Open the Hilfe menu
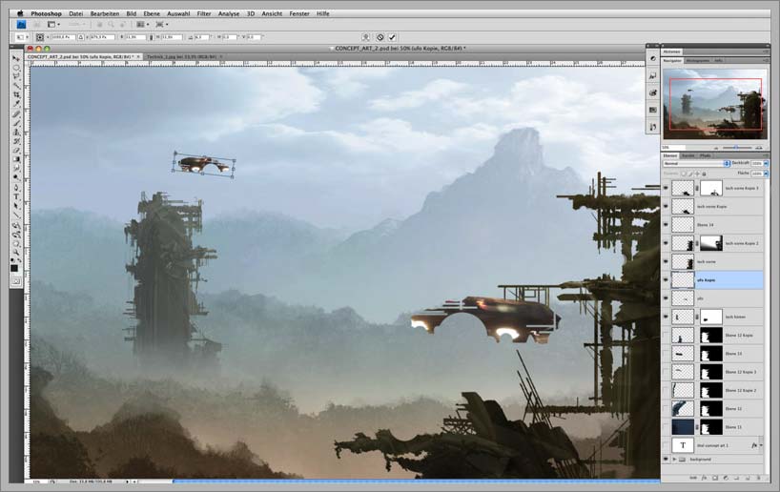The image size is (780, 492). tap(323, 13)
